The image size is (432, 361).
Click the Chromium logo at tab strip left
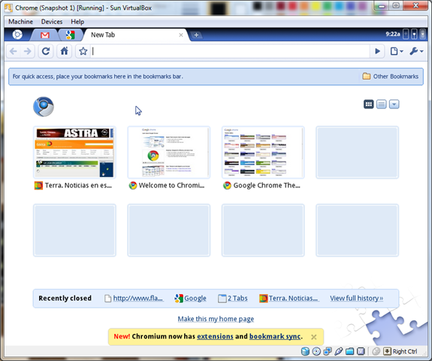pyautogui.click(x=17, y=35)
